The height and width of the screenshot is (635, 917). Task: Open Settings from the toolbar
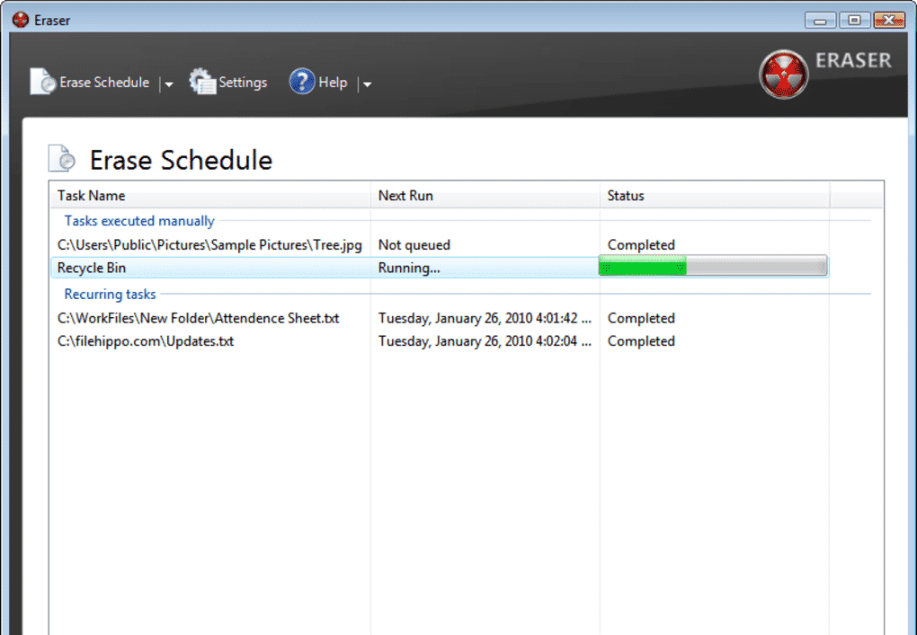(x=242, y=83)
